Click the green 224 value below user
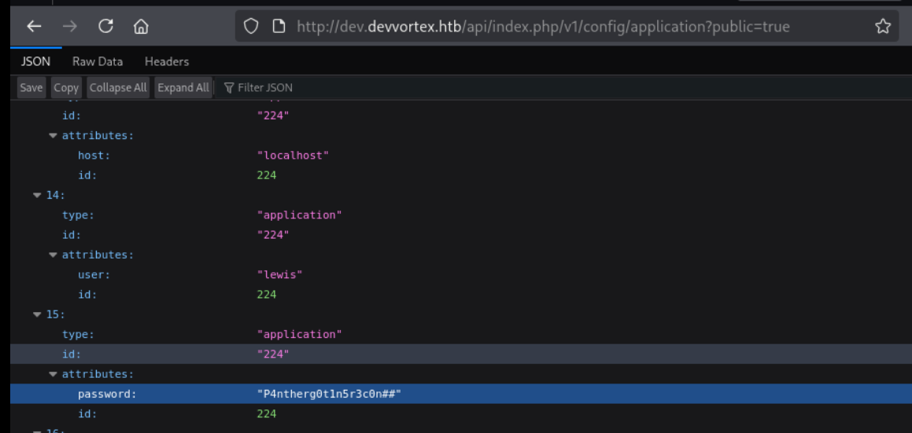 click(267, 294)
